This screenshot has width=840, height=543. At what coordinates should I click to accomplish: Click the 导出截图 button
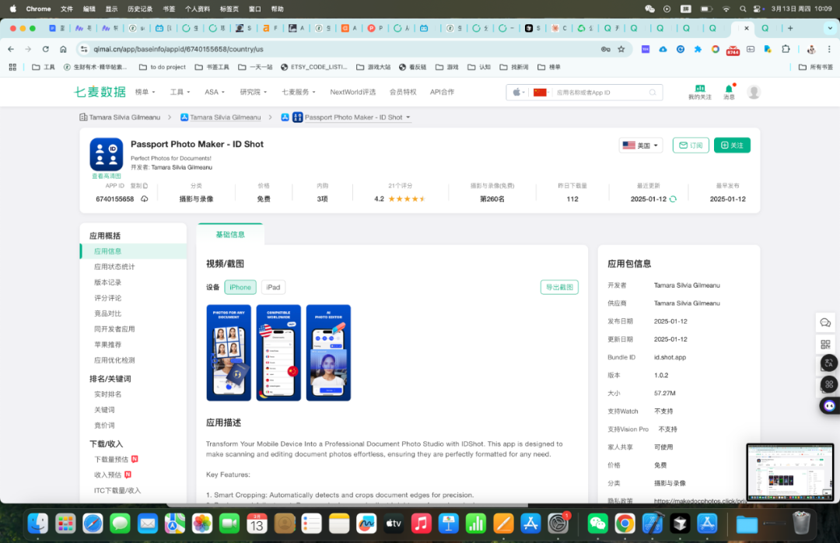click(559, 287)
